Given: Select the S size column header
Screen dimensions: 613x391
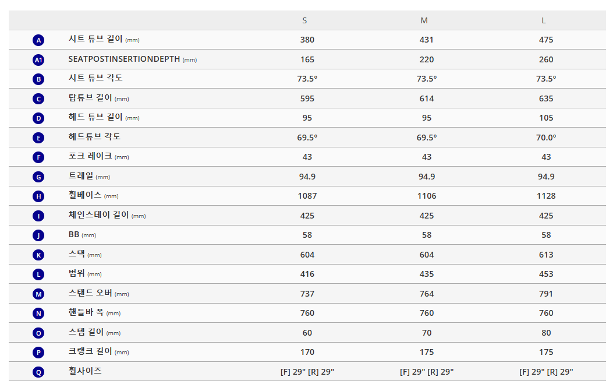Looking at the screenshot, I should tap(304, 20).
